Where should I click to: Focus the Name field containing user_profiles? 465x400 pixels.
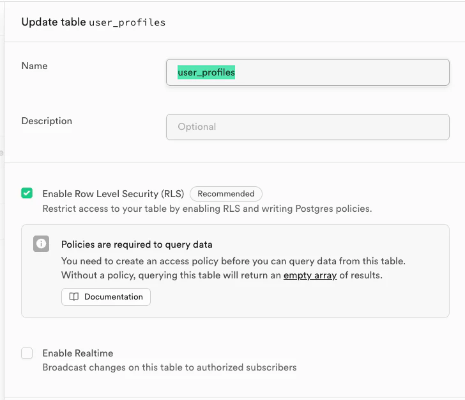tap(307, 72)
